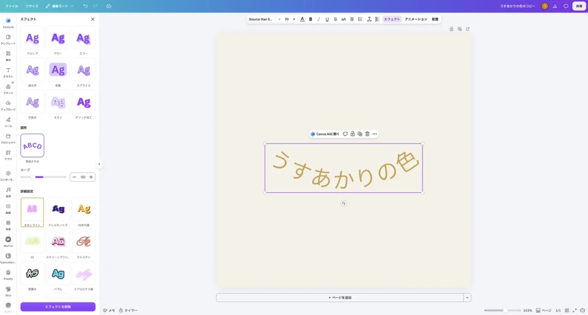Open the TypeLettering app in sidebar
Screen dimensions: 588x315
tap(8, 258)
